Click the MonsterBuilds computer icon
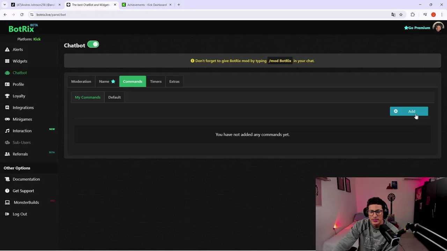Viewport: 447px width, 251px height. coord(7,202)
